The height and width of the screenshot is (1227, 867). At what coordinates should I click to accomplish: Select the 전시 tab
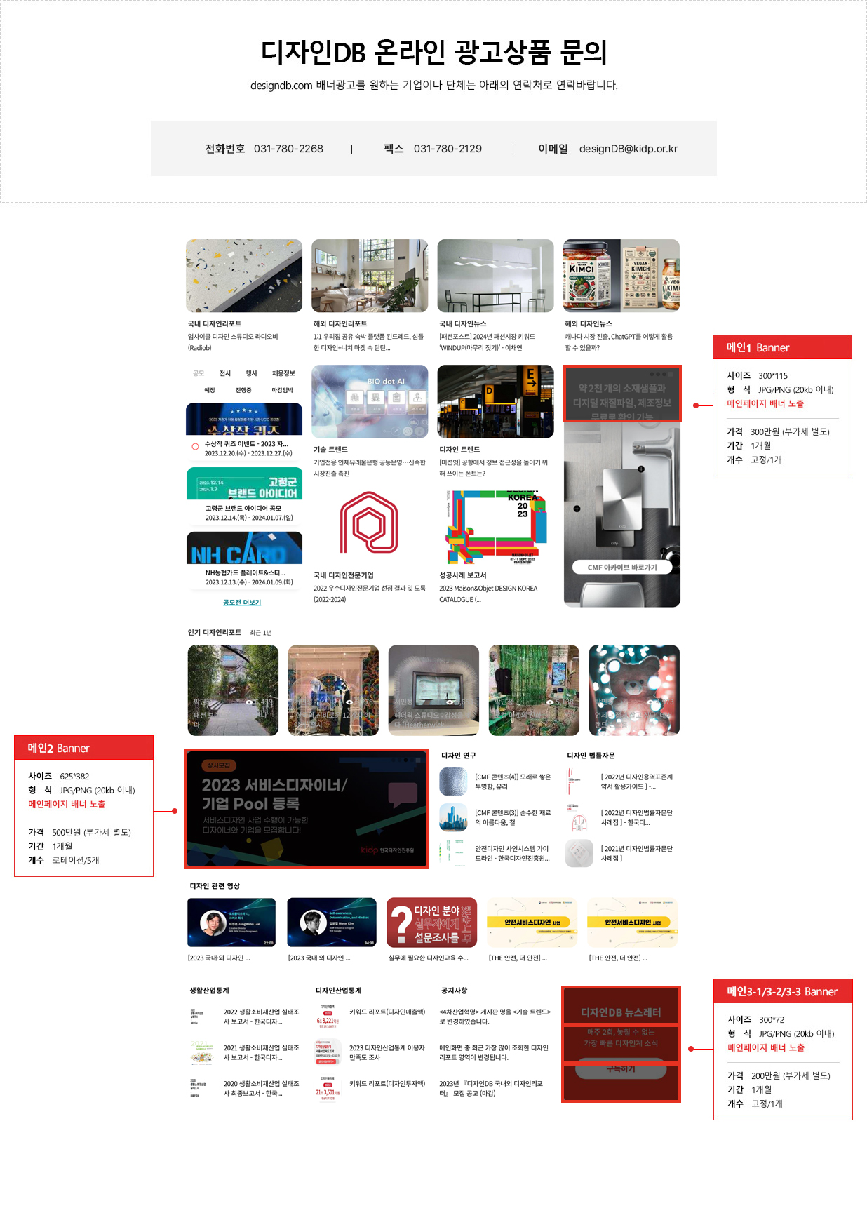(x=224, y=373)
